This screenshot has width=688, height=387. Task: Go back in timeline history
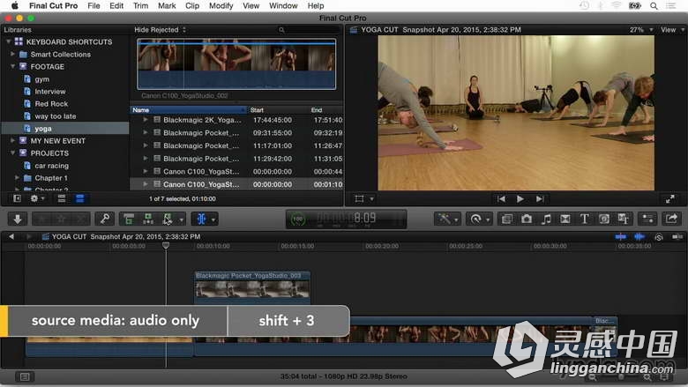pyautogui.click(x=11, y=236)
